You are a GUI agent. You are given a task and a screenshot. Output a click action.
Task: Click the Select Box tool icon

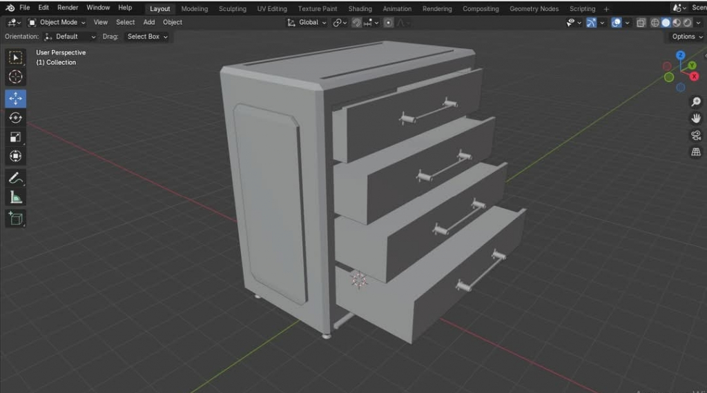[x=15, y=57]
